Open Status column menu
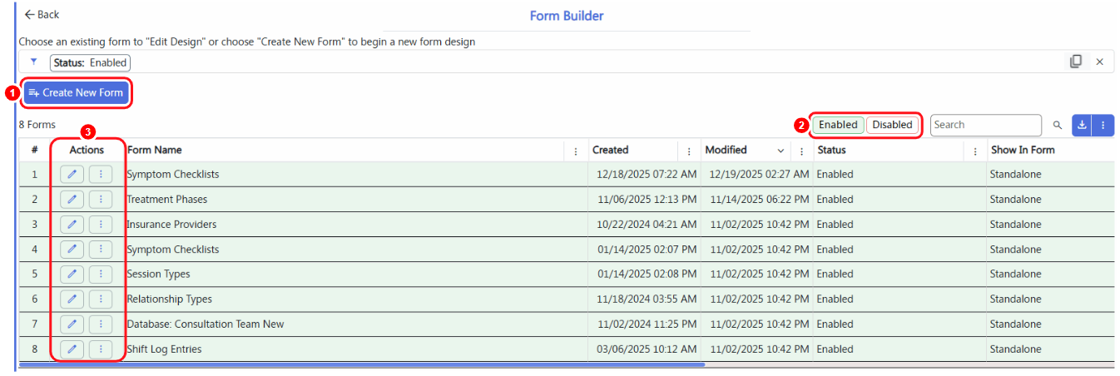 (x=975, y=151)
